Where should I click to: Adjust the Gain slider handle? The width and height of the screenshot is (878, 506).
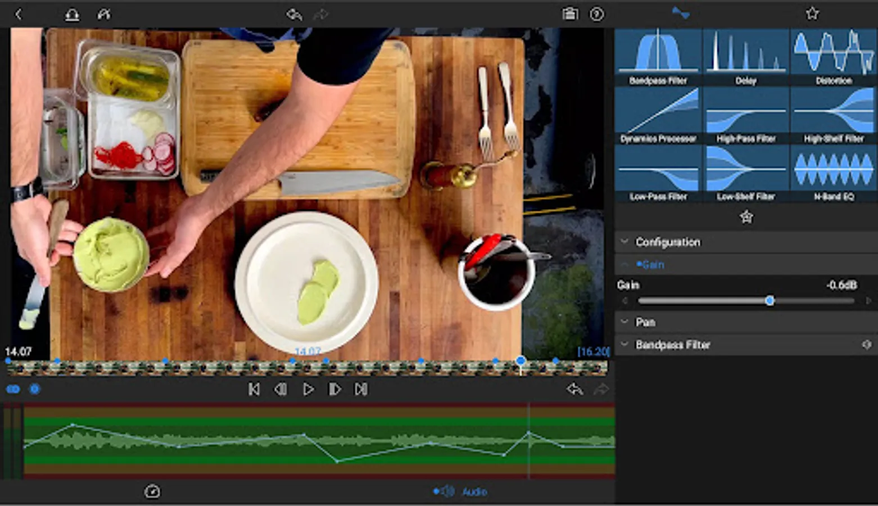[x=770, y=301]
